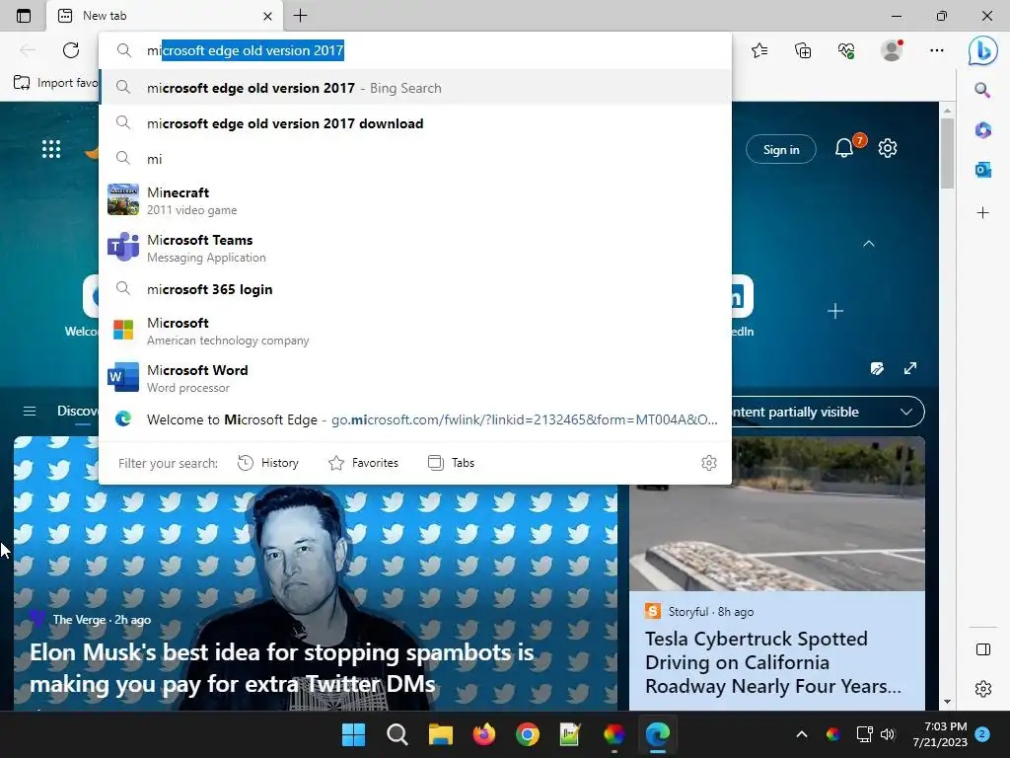1010x758 pixels.
Task: Open the volume speaker tray icon
Action: [x=888, y=734]
